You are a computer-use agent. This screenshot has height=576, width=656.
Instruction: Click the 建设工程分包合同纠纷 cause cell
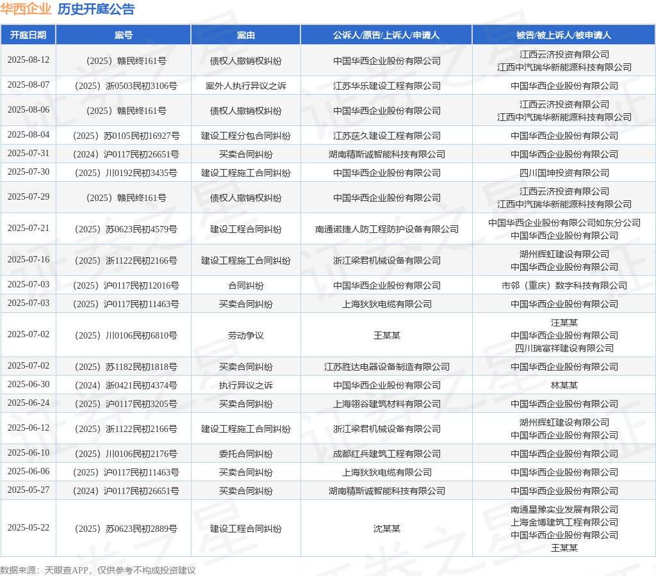pos(245,136)
